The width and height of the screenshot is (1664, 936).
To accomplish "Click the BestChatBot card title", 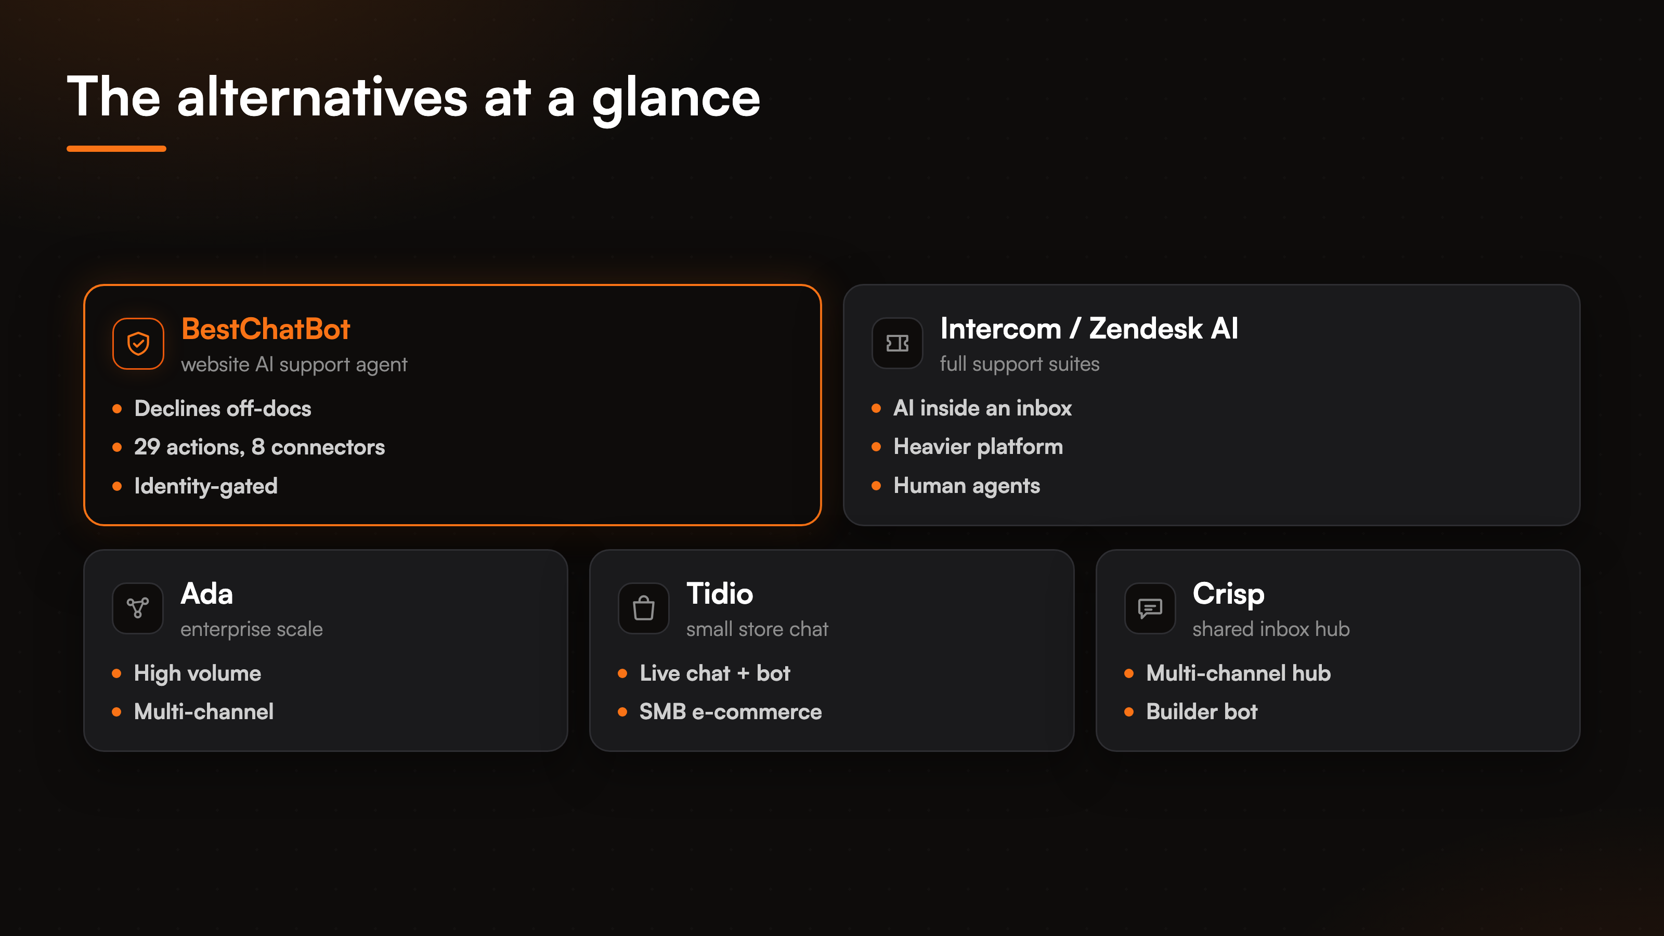I will [x=266, y=329].
